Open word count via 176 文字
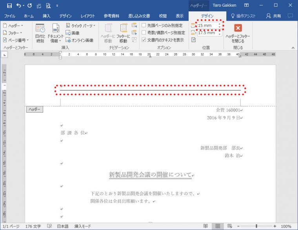This screenshot has width=298, height=230. coord(33,226)
